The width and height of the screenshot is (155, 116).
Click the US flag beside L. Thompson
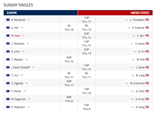coord(147,20)
